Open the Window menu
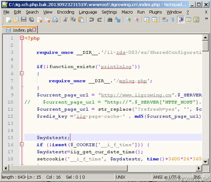 174,12
